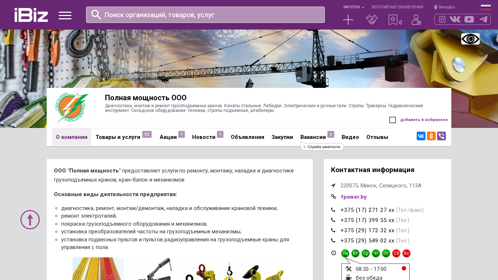Open the yellow lifting slings product image
This screenshot has width=498, height=280.
pyautogui.click(x=98, y=269)
